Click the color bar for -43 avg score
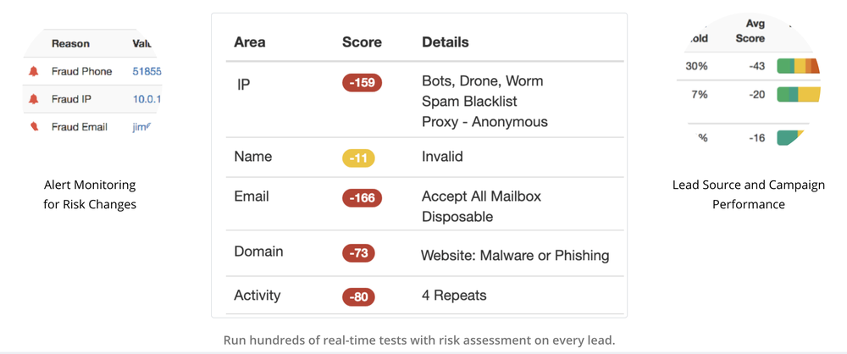 coord(799,66)
